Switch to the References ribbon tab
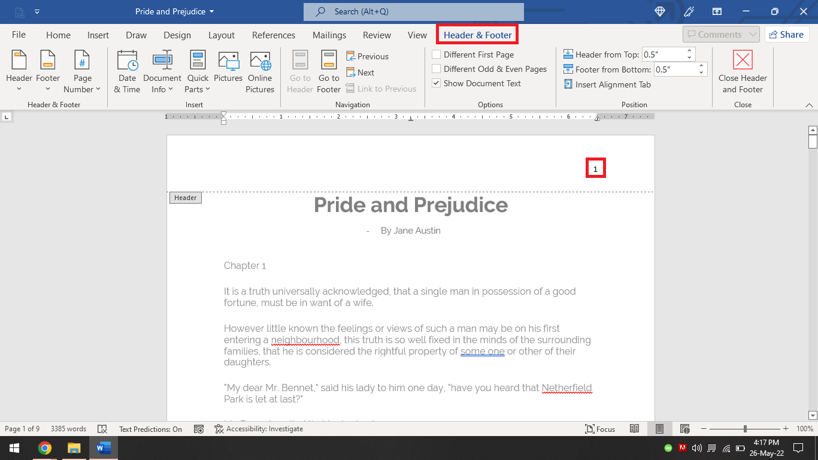Viewport: 818px width, 460px height. [x=273, y=35]
